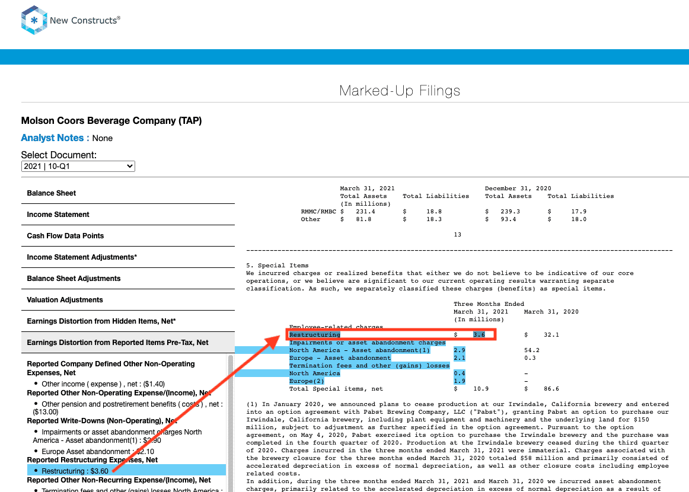The width and height of the screenshot is (689, 492).
Task: Click the 5. Special Items heading
Action: [x=277, y=266]
